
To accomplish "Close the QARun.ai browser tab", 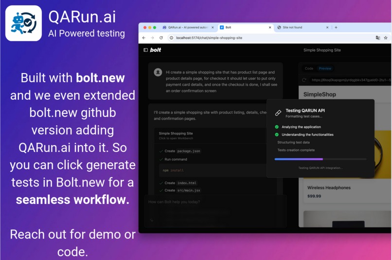I will coord(213,28).
